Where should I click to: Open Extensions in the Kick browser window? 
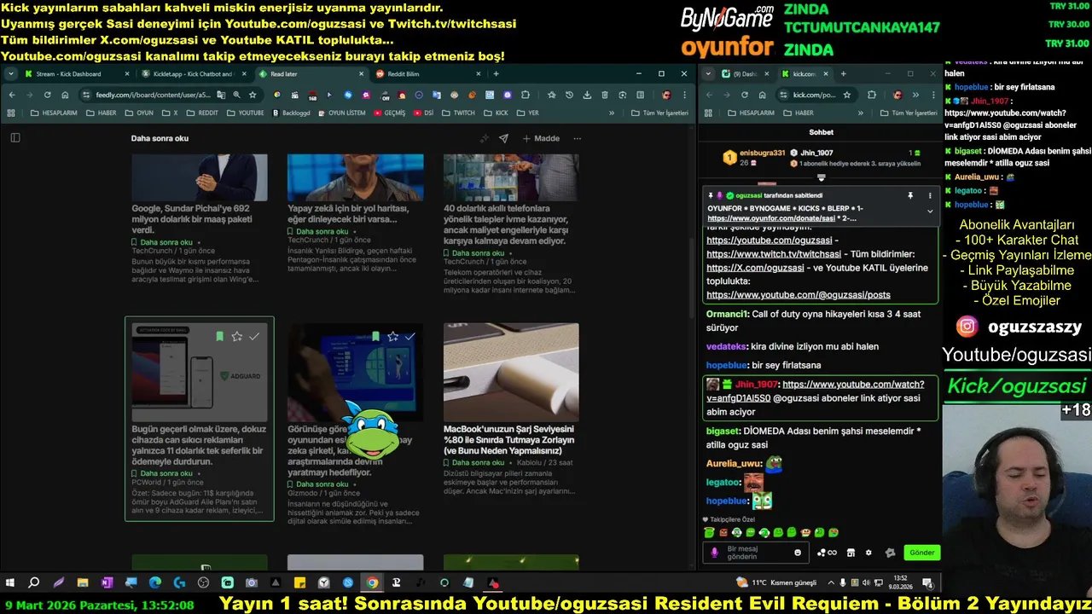click(x=871, y=95)
